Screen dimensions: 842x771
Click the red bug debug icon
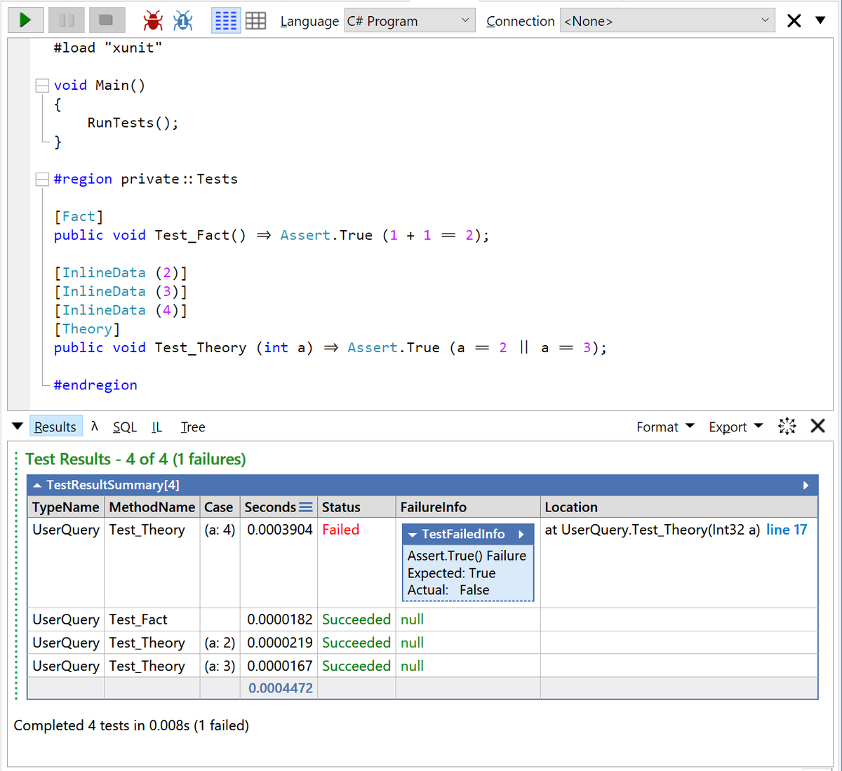pyautogui.click(x=153, y=21)
